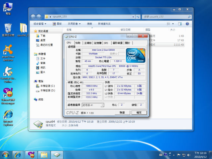
Task: Open the Recycle Bin desktop icon
Action: tap(8, 30)
